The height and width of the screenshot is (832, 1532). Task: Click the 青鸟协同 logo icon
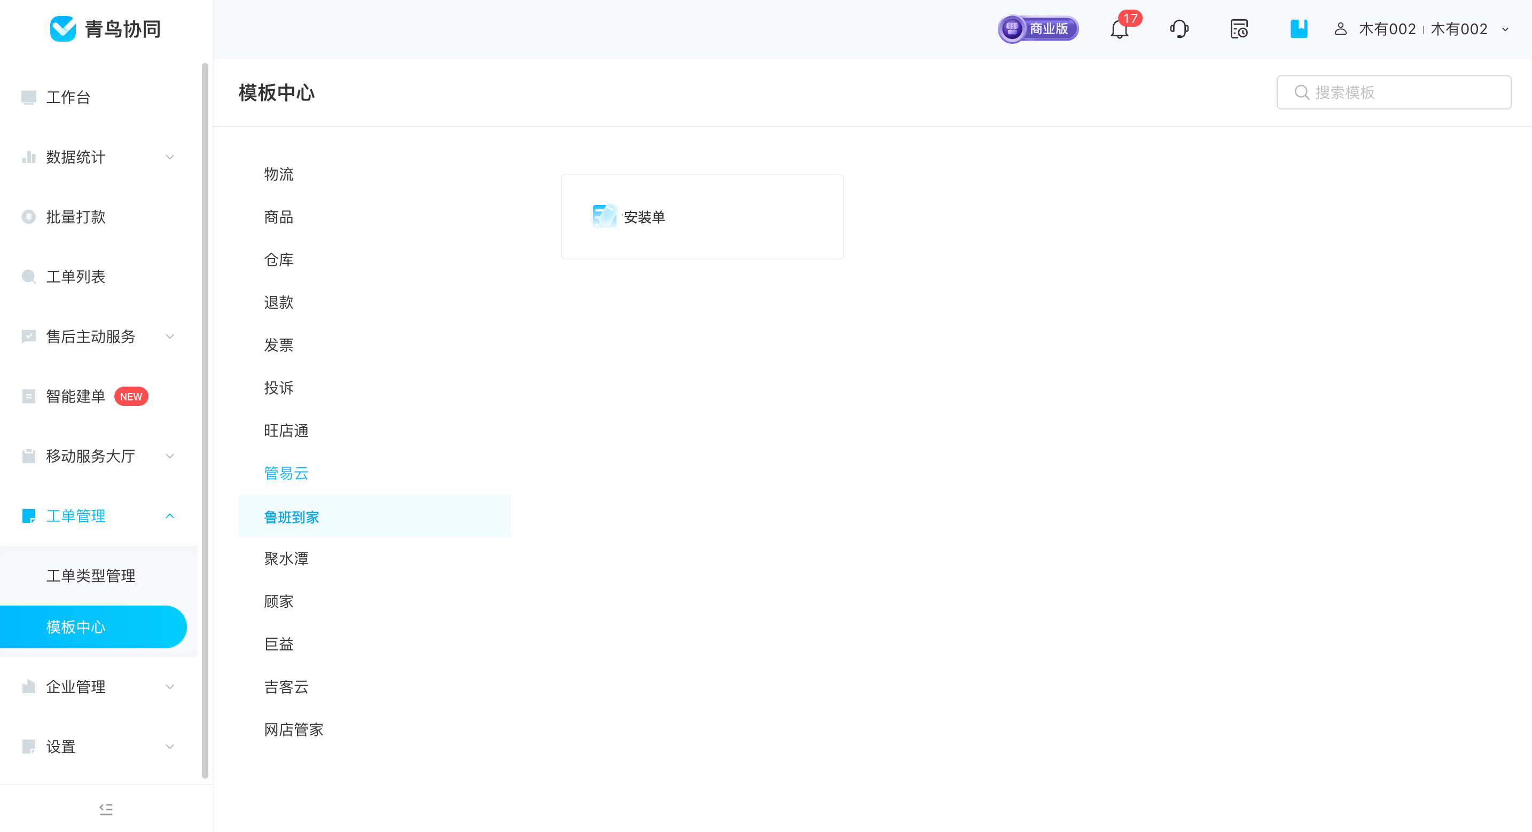pyautogui.click(x=63, y=28)
